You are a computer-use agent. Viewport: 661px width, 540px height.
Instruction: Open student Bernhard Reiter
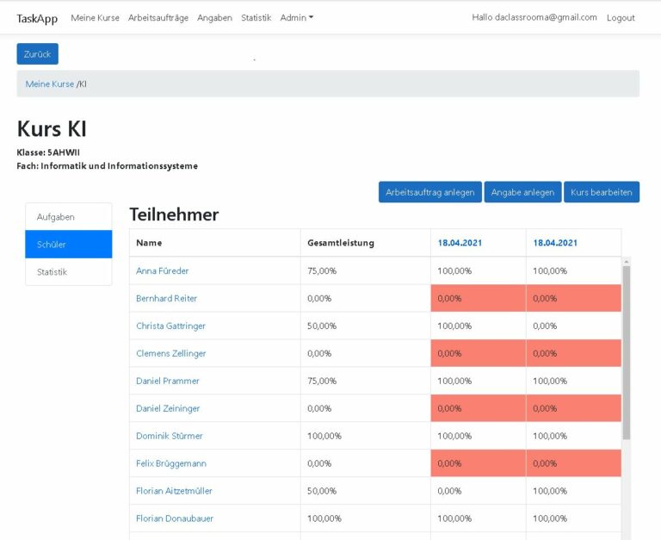click(166, 298)
